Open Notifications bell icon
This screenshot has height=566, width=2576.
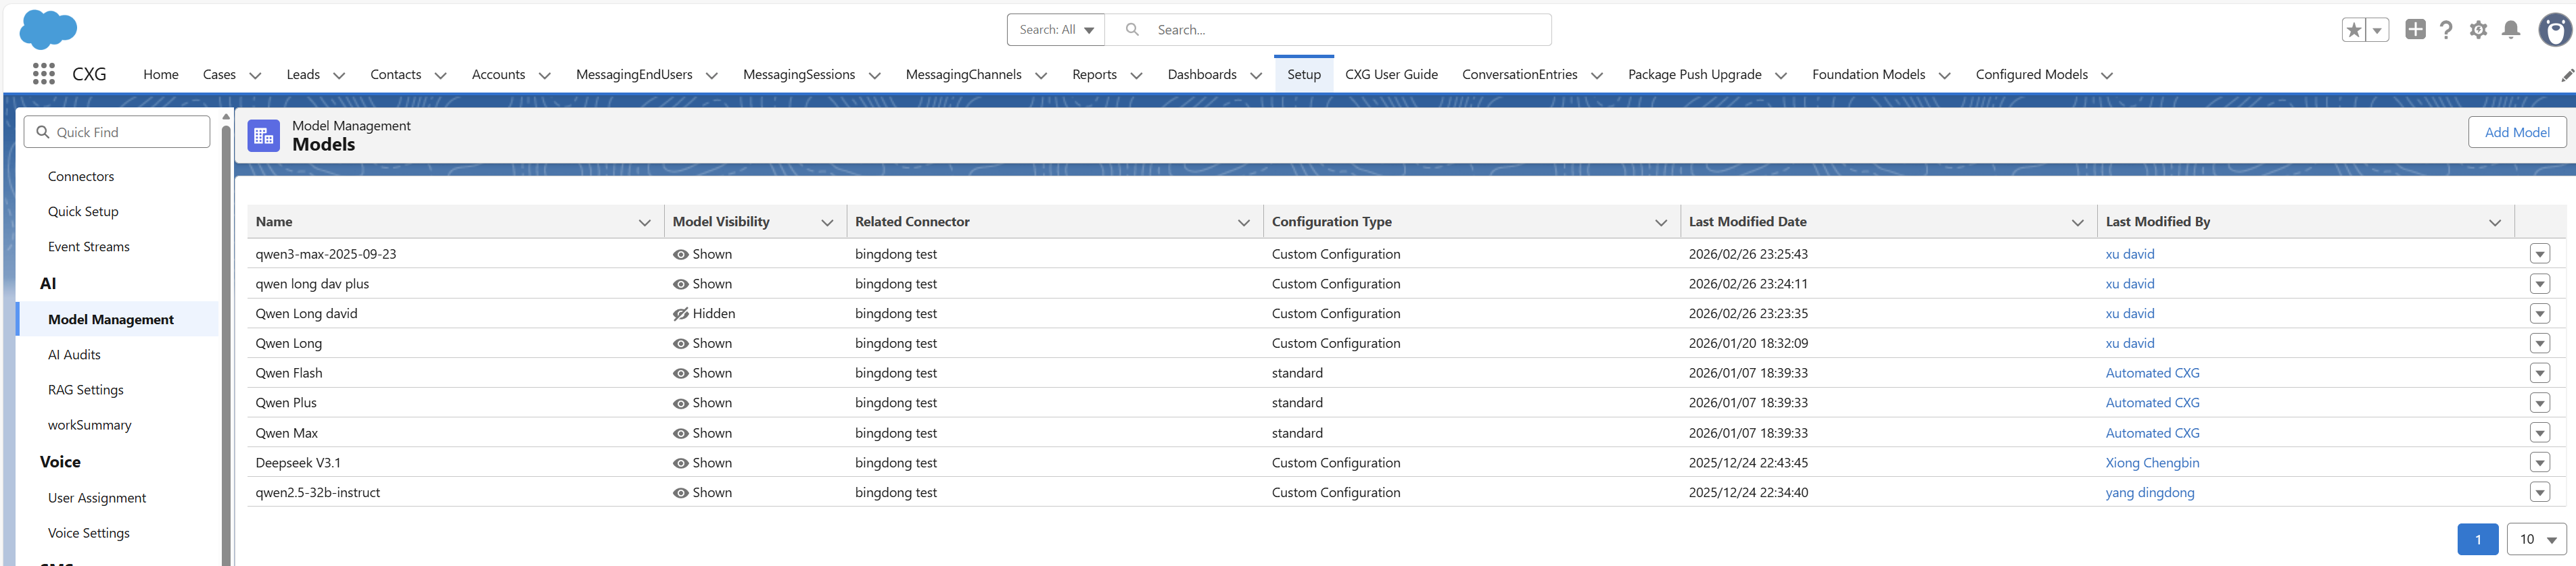click(2511, 30)
